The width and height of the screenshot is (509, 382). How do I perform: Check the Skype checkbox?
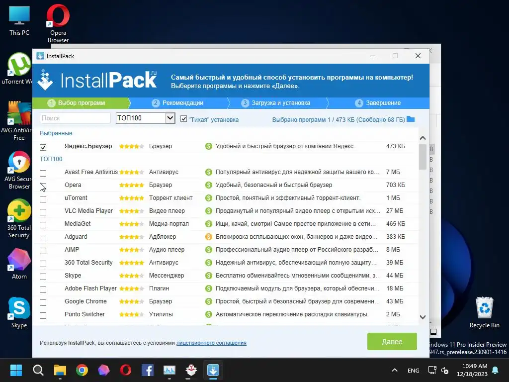point(43,277)
